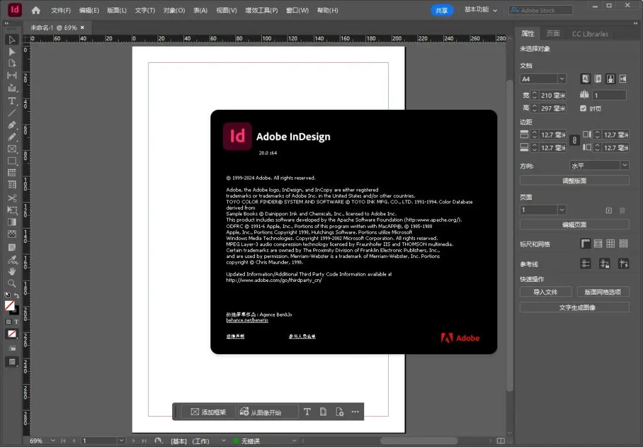The height and width of the screenshot is (447, 643).
Task: Click the Adobe Stock search field
Action: 541,10
